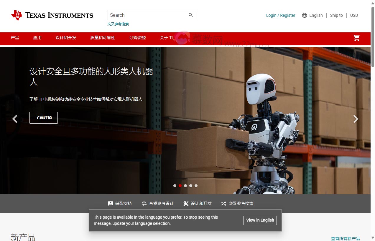Focus the Search input field

click(147, 15)
